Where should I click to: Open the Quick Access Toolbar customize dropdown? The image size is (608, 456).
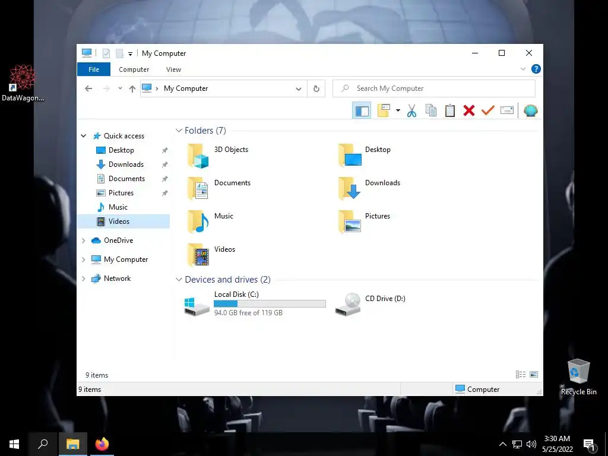(130, 53)
